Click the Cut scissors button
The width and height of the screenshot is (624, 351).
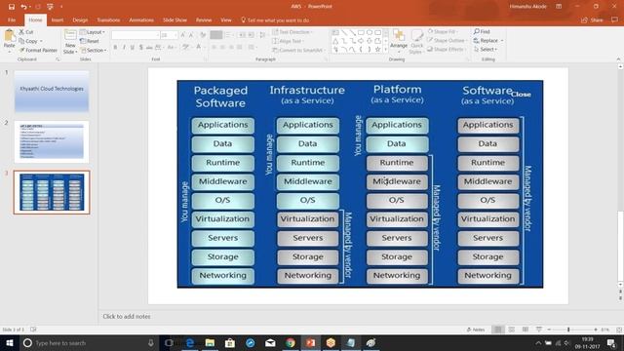[26, 32]
